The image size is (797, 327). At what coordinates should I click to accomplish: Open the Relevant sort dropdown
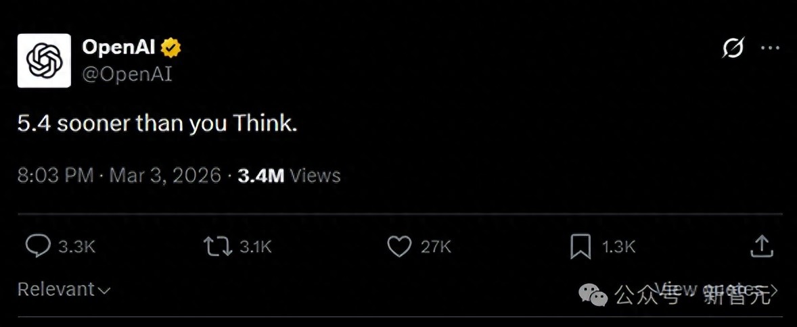coord(55,290)
